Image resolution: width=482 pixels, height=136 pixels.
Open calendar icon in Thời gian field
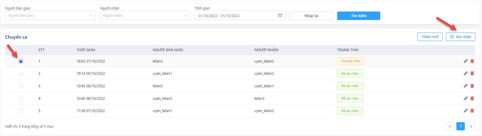point(280,15)
